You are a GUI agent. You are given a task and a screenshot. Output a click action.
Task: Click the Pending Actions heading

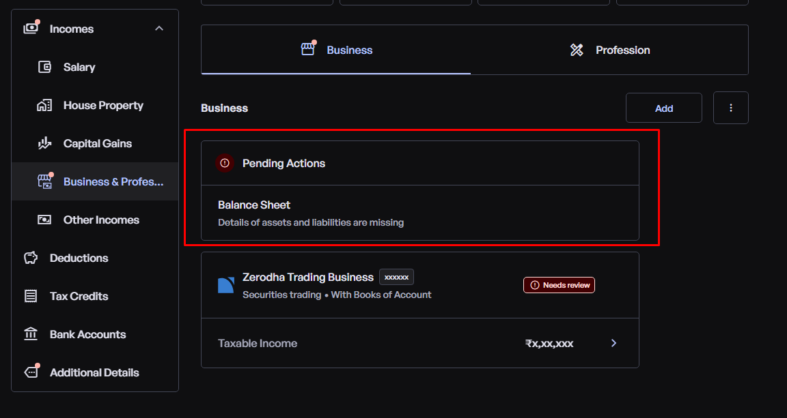[284, 164]
